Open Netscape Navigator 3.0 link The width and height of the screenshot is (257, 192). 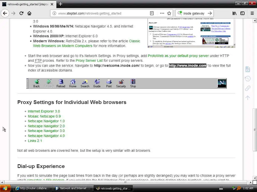click(x=46, y=131)
